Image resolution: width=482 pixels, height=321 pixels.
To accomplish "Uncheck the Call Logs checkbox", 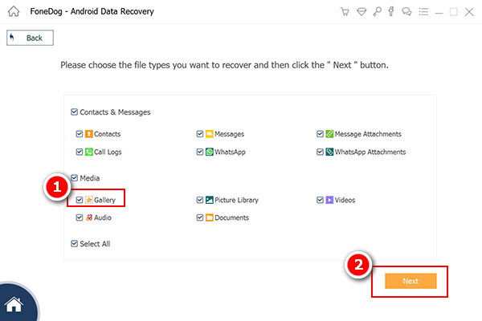I will (x=79, y=152).
